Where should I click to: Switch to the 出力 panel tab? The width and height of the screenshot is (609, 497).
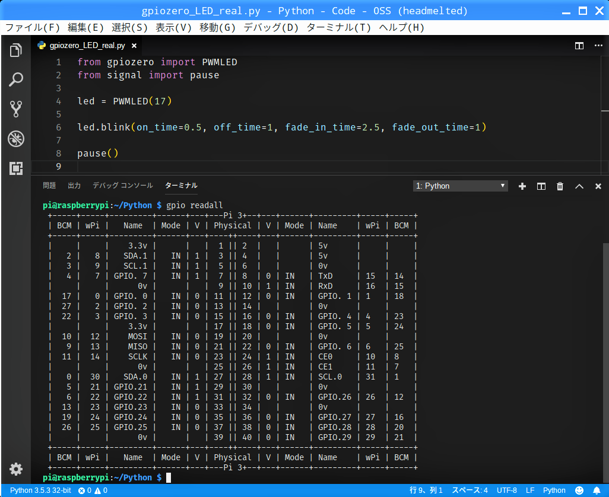click(74, 186)
